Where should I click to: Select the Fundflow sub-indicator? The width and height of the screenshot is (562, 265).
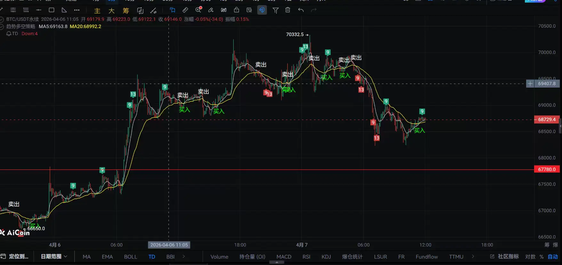click(427, 257)
